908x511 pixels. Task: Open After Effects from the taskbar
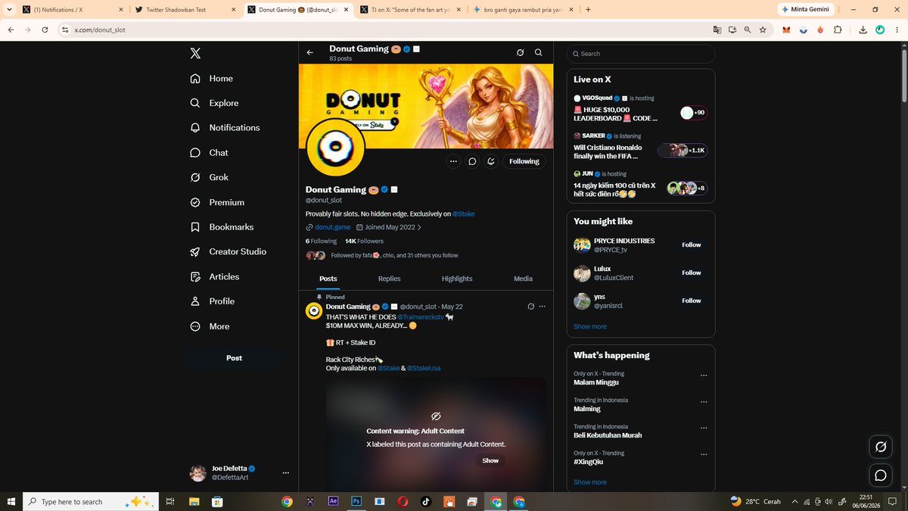(333, 501)
